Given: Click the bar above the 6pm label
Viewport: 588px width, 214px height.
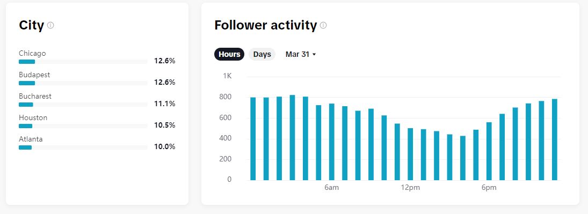Looking at the screenshot, I should click(x=489, y=151).
